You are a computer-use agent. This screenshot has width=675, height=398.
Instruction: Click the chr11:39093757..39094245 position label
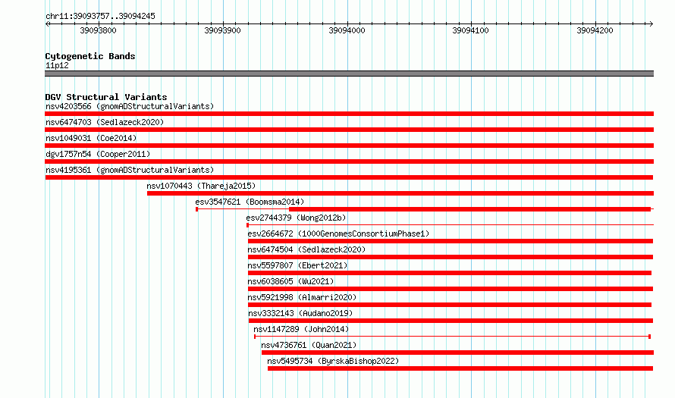100,16
